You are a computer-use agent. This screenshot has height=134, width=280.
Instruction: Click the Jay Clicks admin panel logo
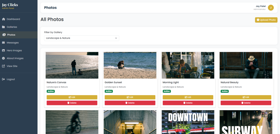click(10, 6)
